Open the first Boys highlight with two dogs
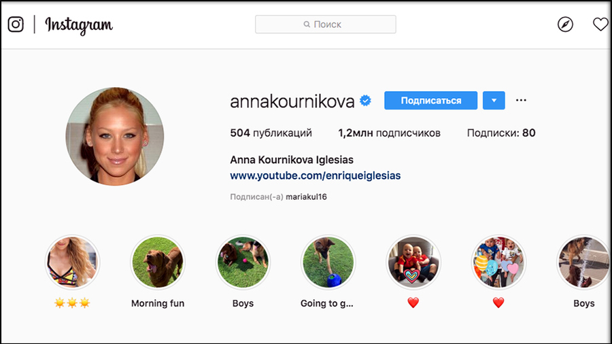The height and width of the screenshot is (344, 612). pyautogui.click(x=243, y=262)
